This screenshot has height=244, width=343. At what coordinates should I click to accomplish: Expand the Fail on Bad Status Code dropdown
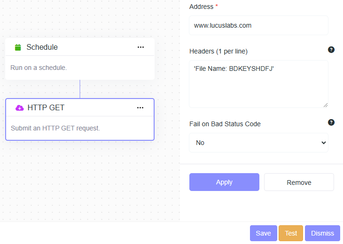point(258,143)
